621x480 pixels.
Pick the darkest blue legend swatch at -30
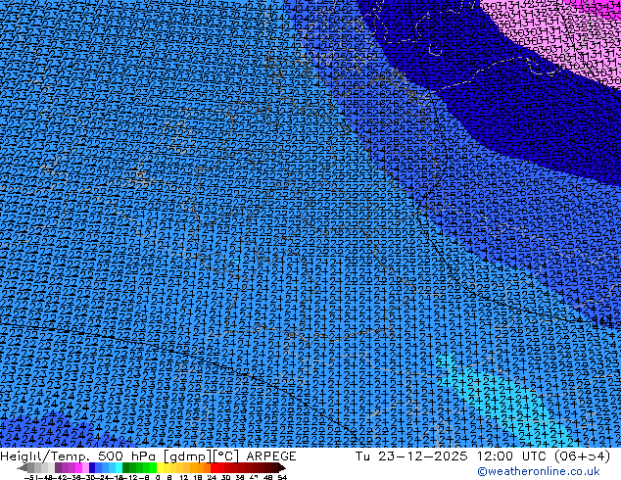coord(92,468)
